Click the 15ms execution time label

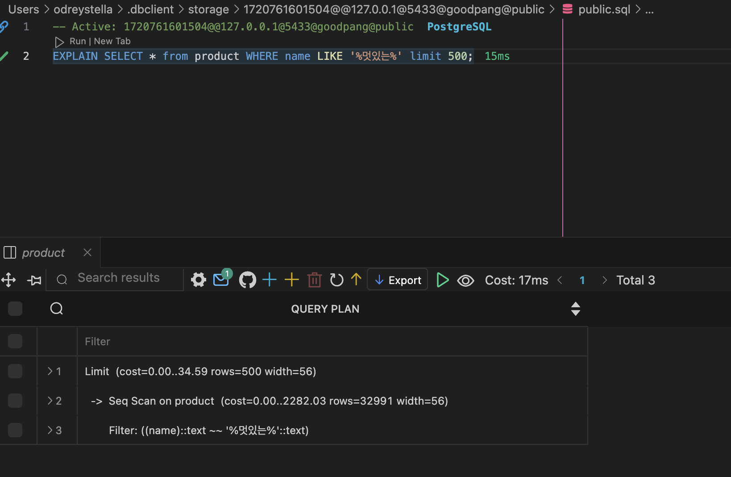497,56
